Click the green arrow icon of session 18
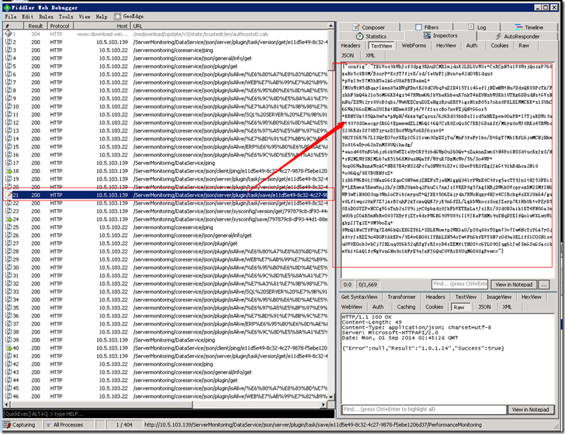This screenshot has height=434, width=565. coord(9,171)
